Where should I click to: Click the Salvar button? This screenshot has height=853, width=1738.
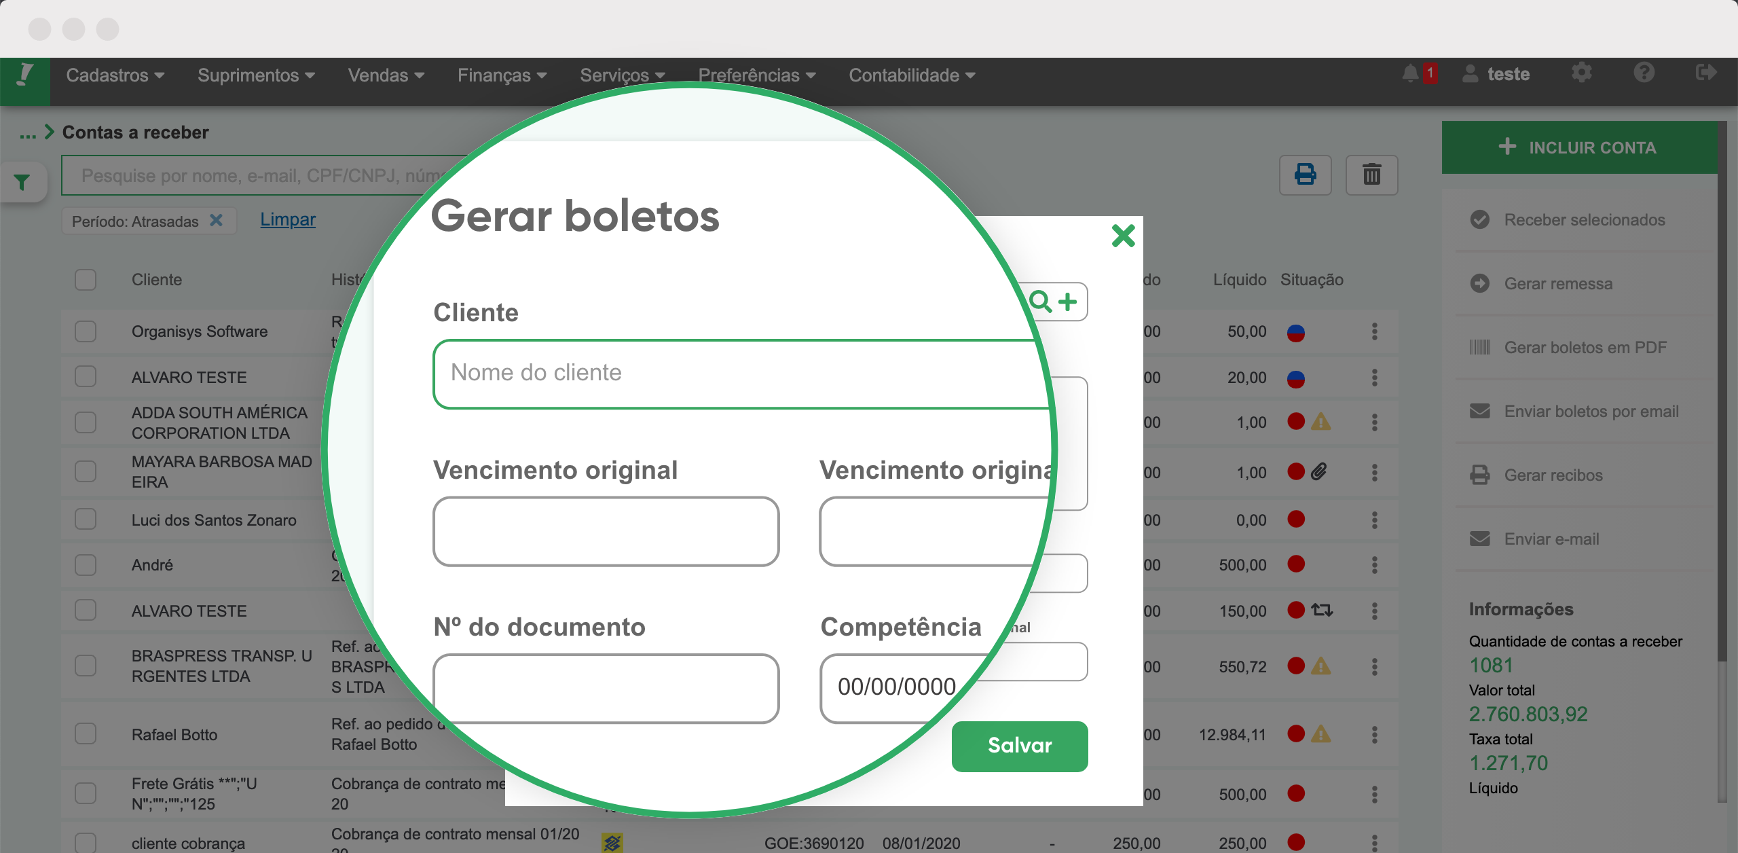(x=1020, y=746)
